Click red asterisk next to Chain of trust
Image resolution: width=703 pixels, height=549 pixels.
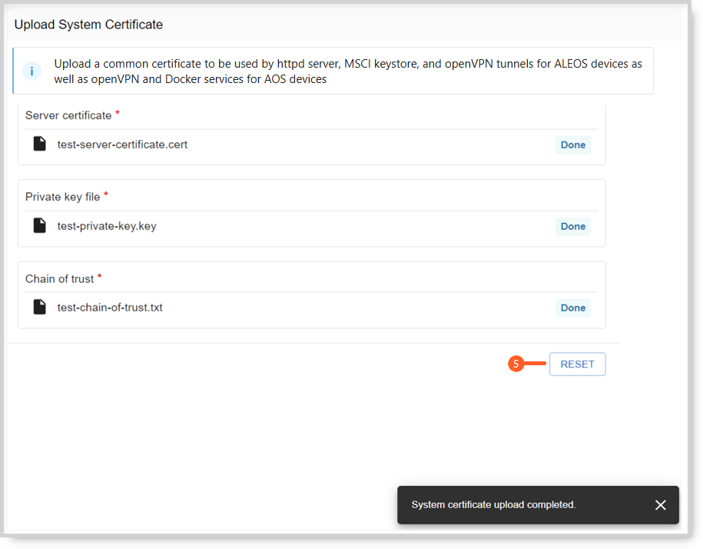coord(100,276)
